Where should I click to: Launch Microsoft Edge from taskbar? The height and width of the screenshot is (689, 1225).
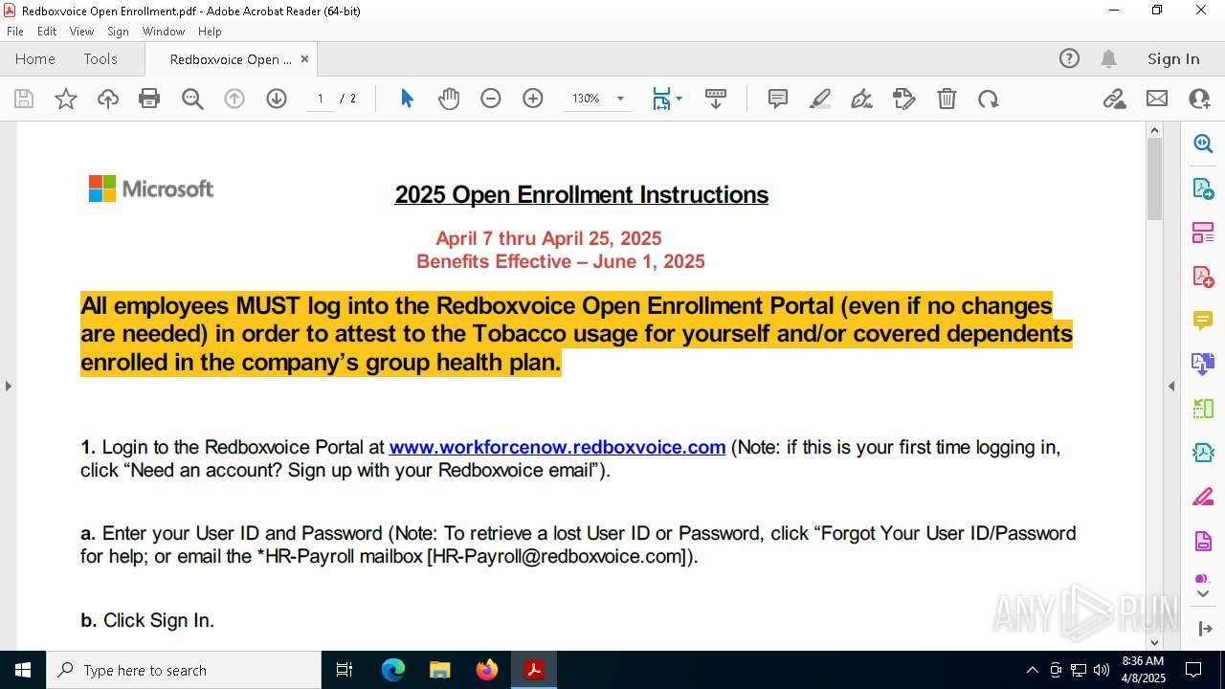coord(393,670)
